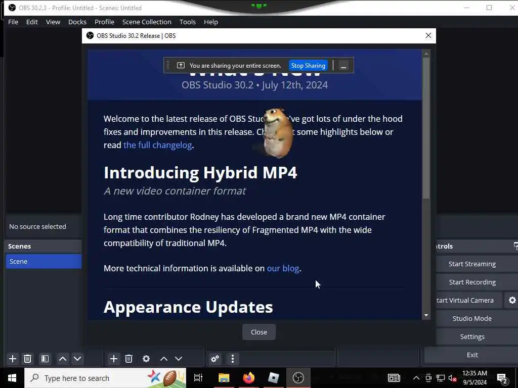Viewport: 518px width, 388px height.
Task: Open the Edit menu
Action: click(x=32, y=22)
